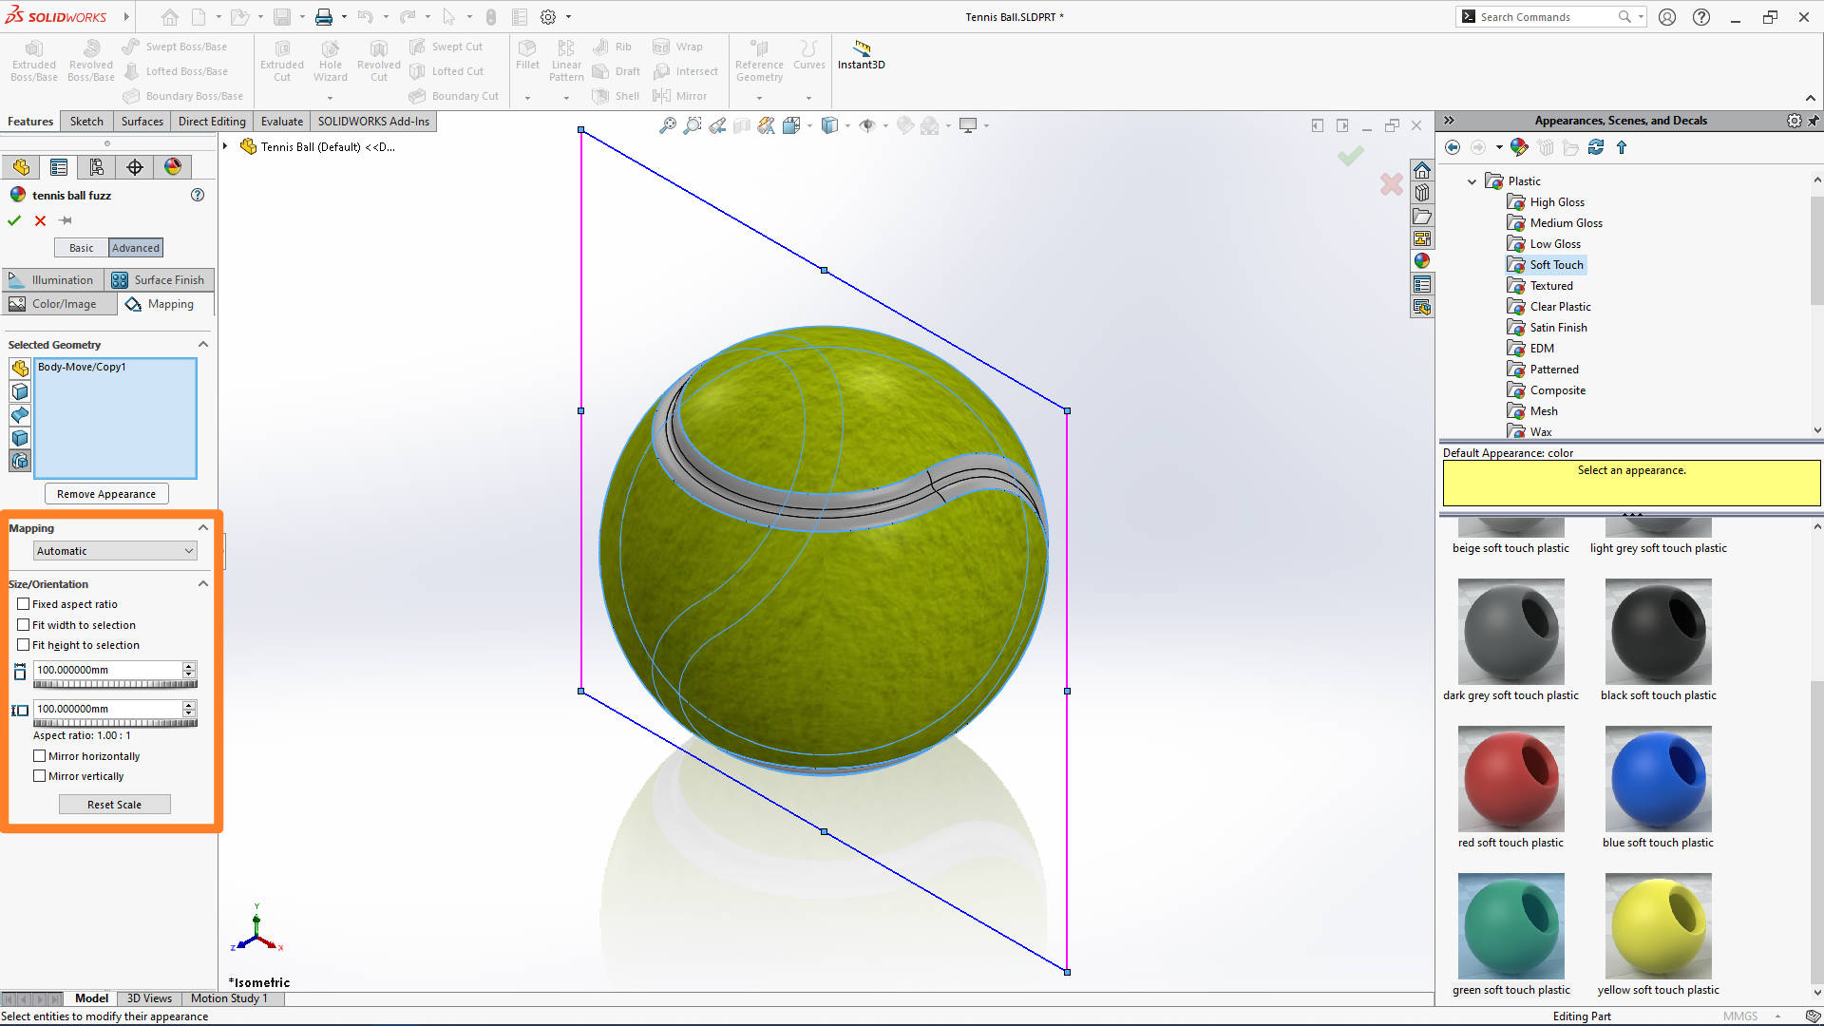
Task: Collapse the Plastic appearance tree node
Action: coord(1472,180)
